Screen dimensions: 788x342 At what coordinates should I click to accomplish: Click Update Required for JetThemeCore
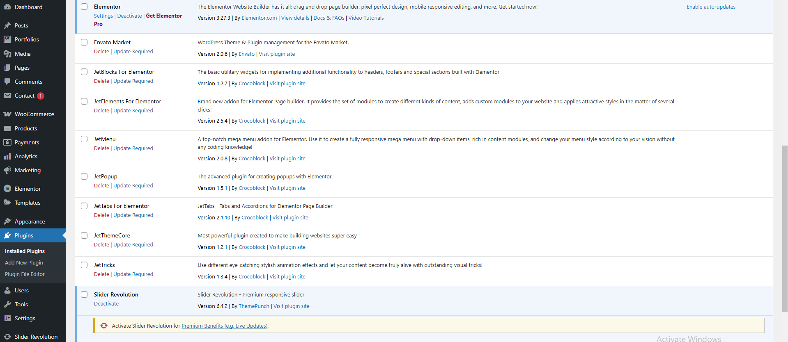click(x=133, y=244)
